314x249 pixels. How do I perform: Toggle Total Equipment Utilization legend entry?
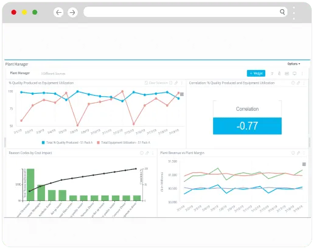(124, 142)
